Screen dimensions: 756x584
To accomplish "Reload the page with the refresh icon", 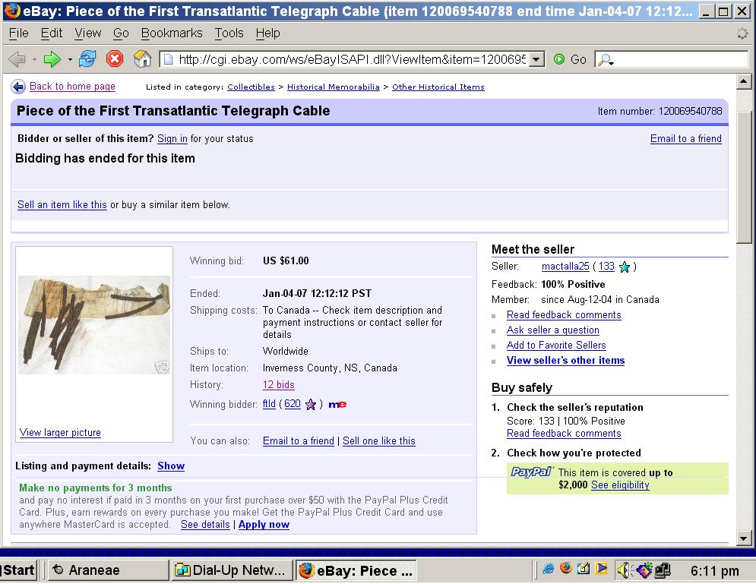I will (87, 58).
